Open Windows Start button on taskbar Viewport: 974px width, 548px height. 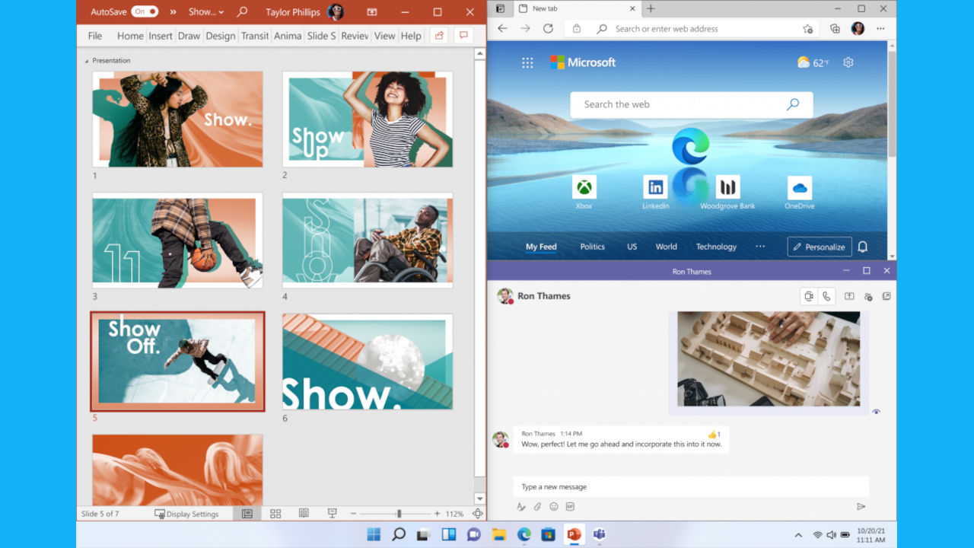[x=374, y=534]
